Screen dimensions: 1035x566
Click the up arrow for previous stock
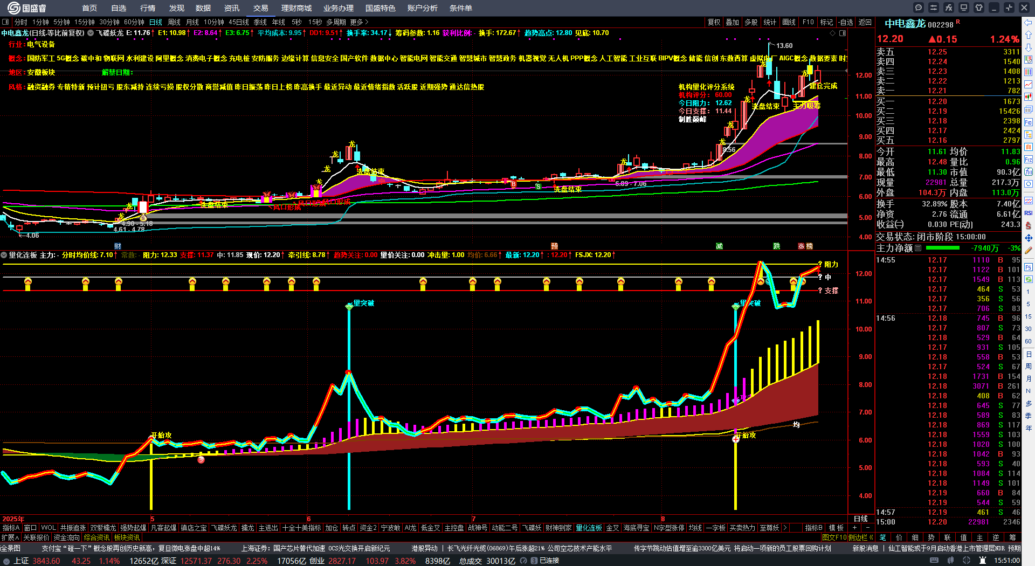pos(1029,34)
